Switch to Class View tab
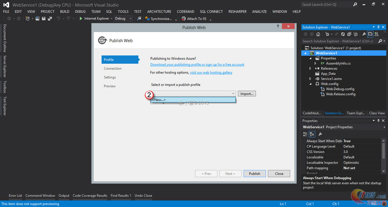Viewport: 388px width, 207px height. point(377,113)
